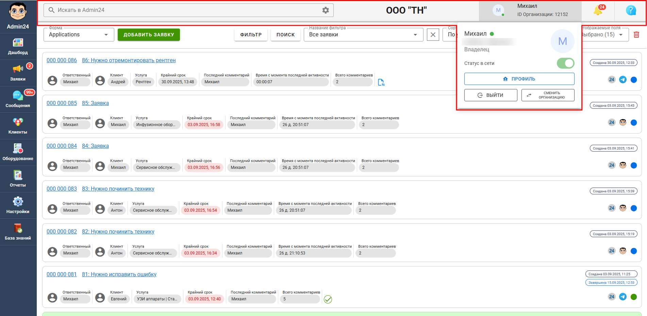Viewport: 647px width, 316px height.
Task: Open link 83: Нужно починить технику
Action: click(118, 189)
